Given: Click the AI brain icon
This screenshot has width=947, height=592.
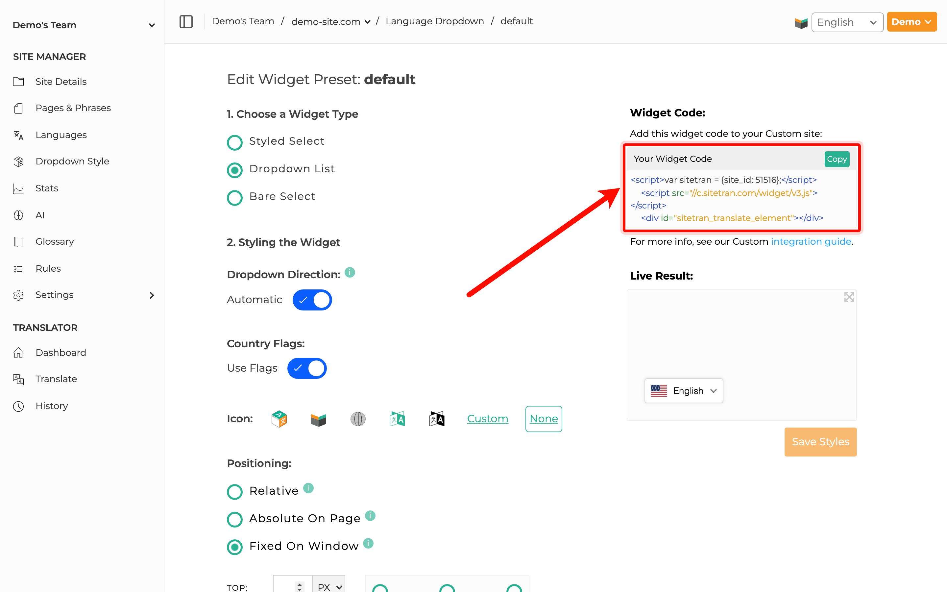Looking at the screenshot, I should point(18,215).
